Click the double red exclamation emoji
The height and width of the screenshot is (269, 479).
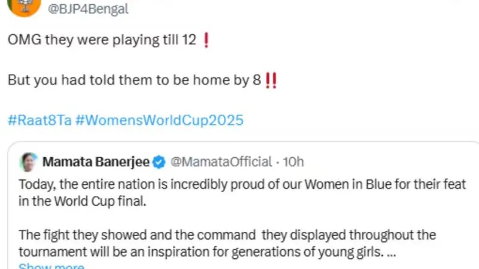pyautogui.click(x=271, y=81)
